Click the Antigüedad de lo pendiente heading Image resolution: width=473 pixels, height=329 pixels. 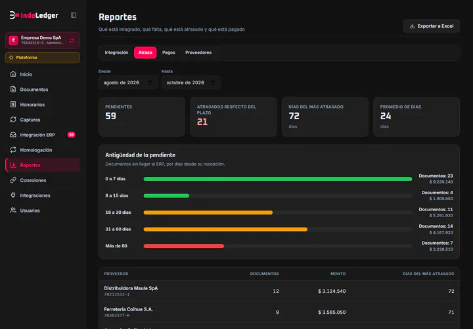click(141, 155)
